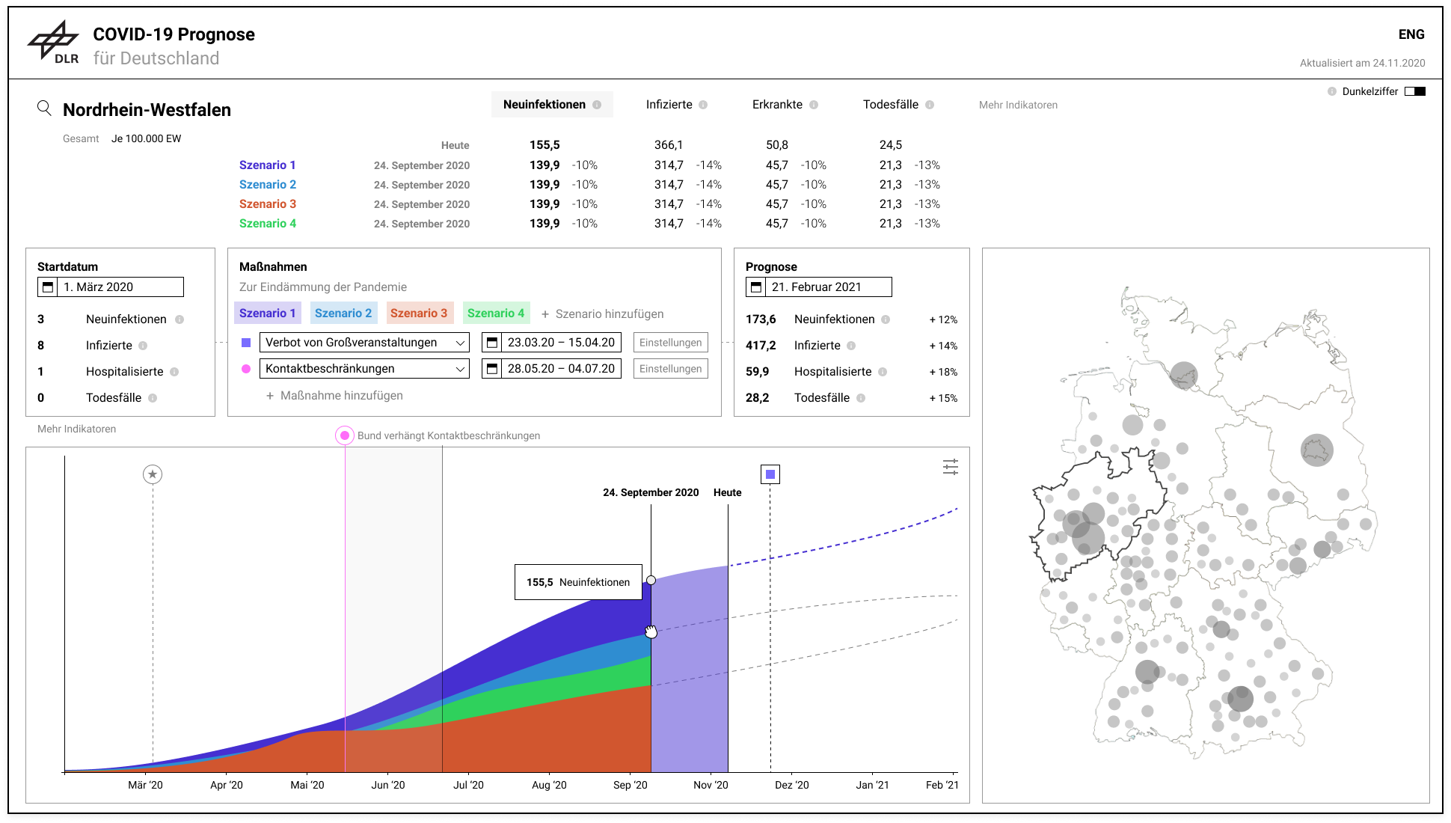
Task: Switch to Szenario 3 tab in Maßnahmen
Action: click(419, 313)
